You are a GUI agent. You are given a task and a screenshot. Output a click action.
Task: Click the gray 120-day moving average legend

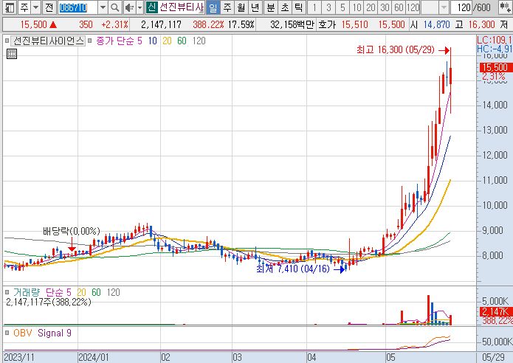pos(199,41)
